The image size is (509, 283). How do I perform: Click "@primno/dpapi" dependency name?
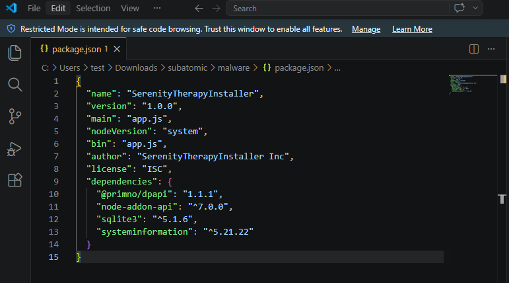(x=135, y=194)
